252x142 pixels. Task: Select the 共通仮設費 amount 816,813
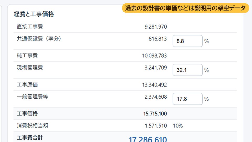coord(158,39)
